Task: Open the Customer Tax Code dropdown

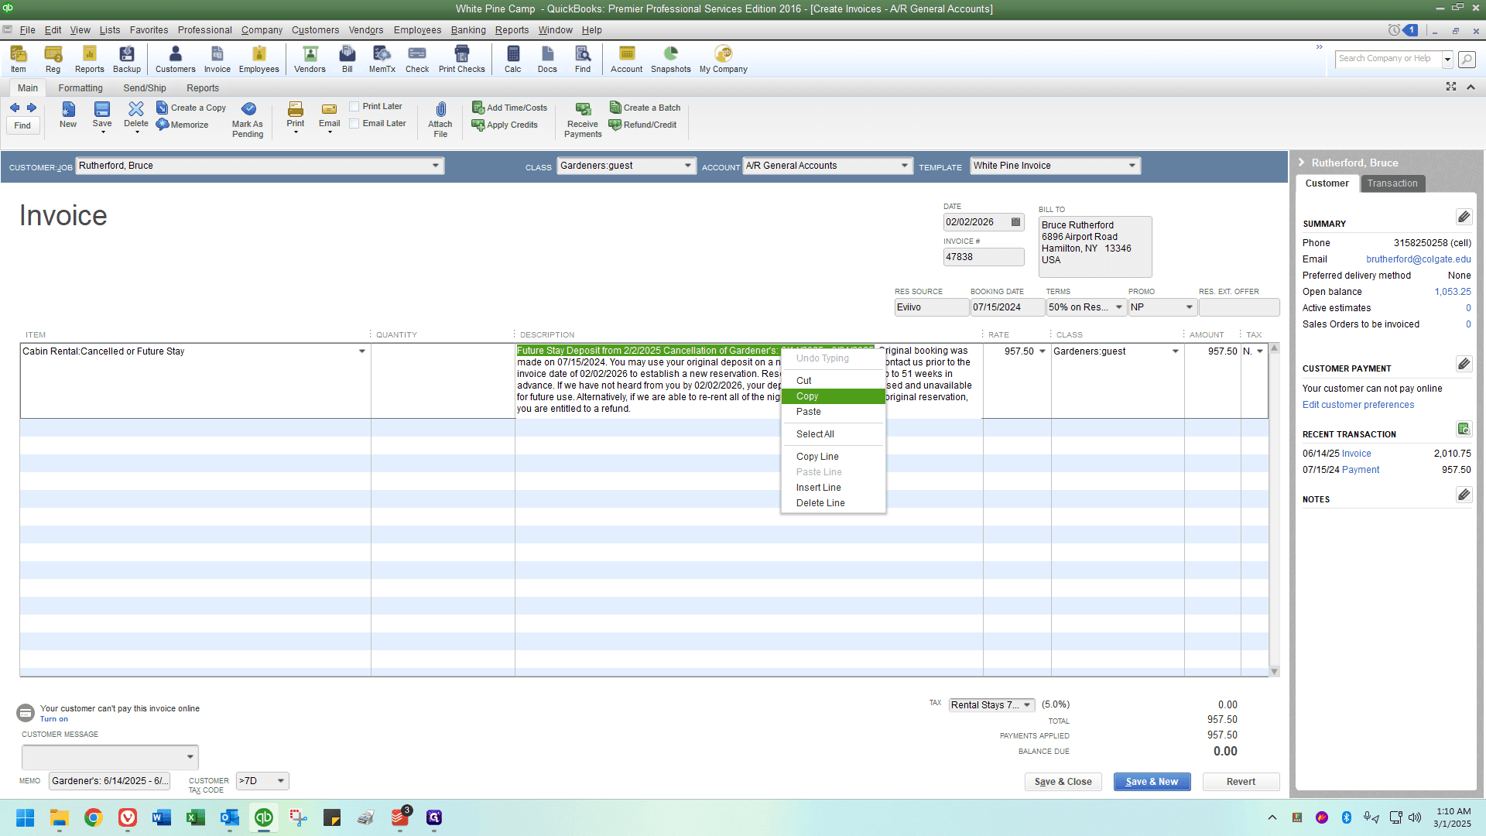Action: 281,781
